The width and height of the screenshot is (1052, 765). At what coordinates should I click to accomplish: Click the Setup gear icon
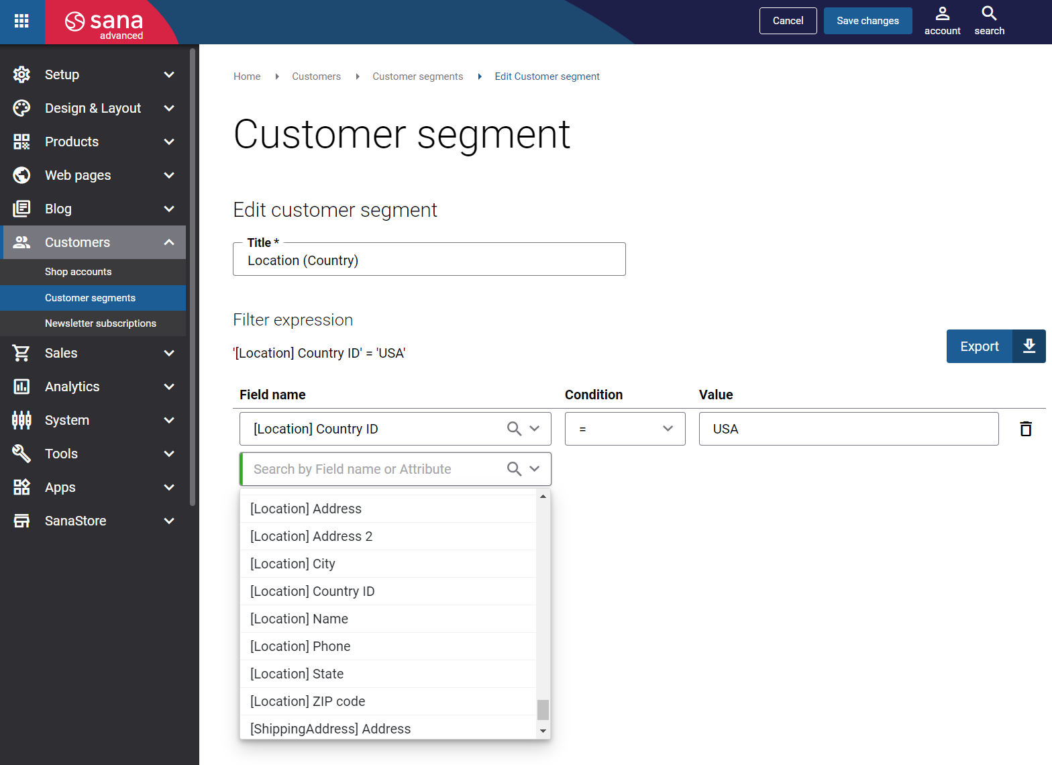tap(21, 74)
